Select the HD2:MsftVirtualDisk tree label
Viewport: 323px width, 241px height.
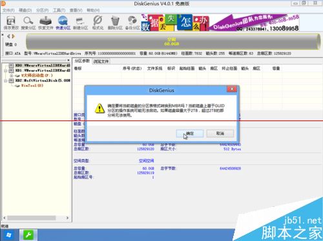(43, 81)
